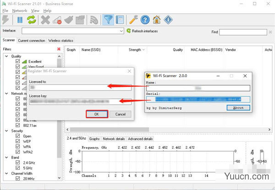The height and width of the screenshot is (190, 275).
Task: Uncheck the 802.11ax network mode filter
Action: [x=17, y=125]
